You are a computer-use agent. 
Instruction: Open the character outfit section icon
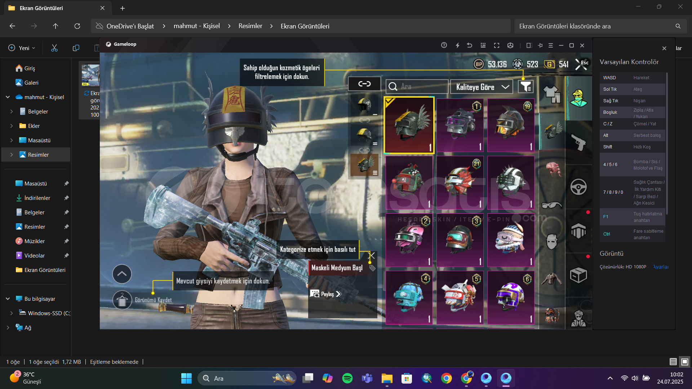578,98
